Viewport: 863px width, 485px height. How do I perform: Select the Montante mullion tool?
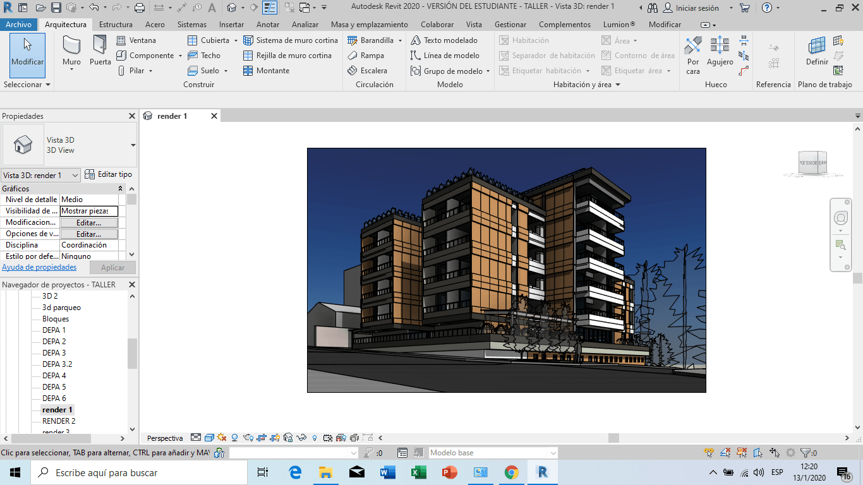click(x=267, y=71)
